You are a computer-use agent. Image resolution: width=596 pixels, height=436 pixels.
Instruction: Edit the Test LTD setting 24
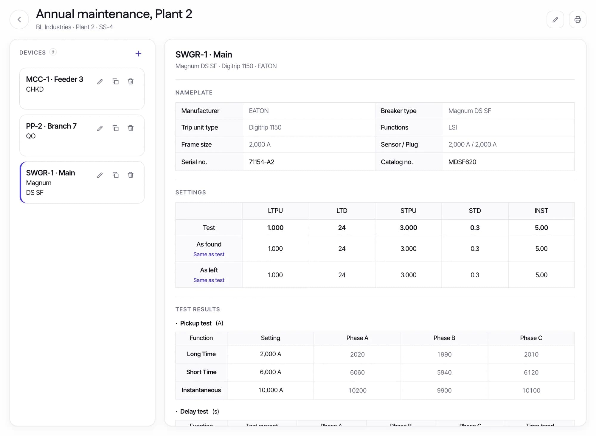point(342,228)
